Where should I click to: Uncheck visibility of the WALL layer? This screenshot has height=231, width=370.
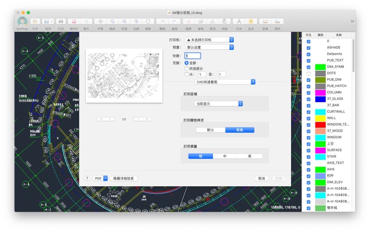(x=308, y=118)
